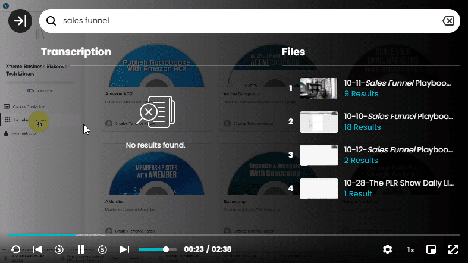Open Course Curriculum in sidebar
This screenshot has height=263, width=468.
[25, 107]
